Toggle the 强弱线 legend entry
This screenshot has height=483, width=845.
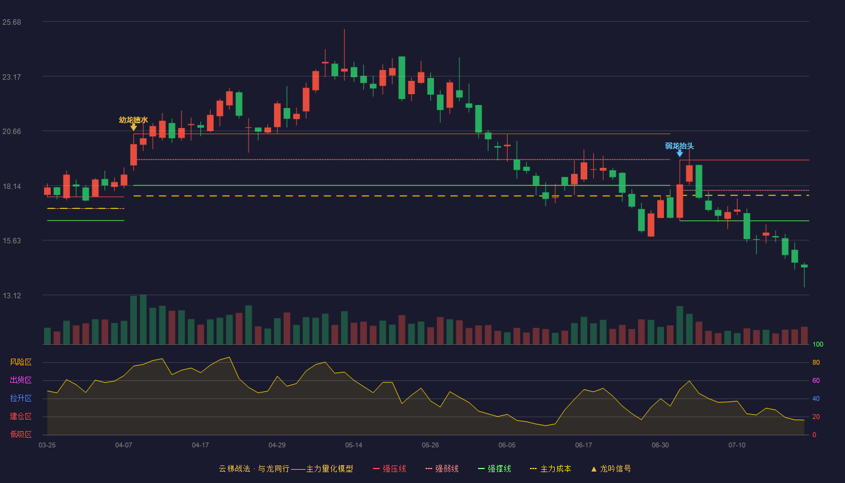[442, 469]
